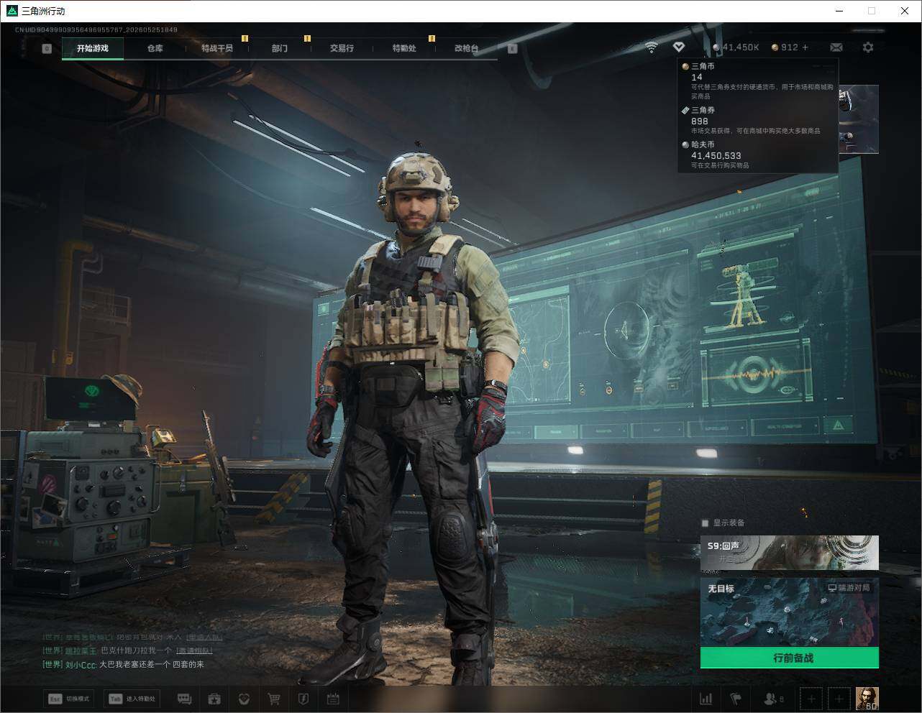Viewport: 922px width, 713px height.
Task: Open the 改枪台 tab
Action: 466,48
